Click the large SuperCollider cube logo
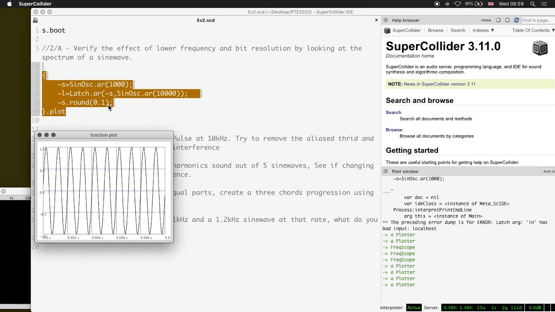555x312 pixels. tap(540, 48)
